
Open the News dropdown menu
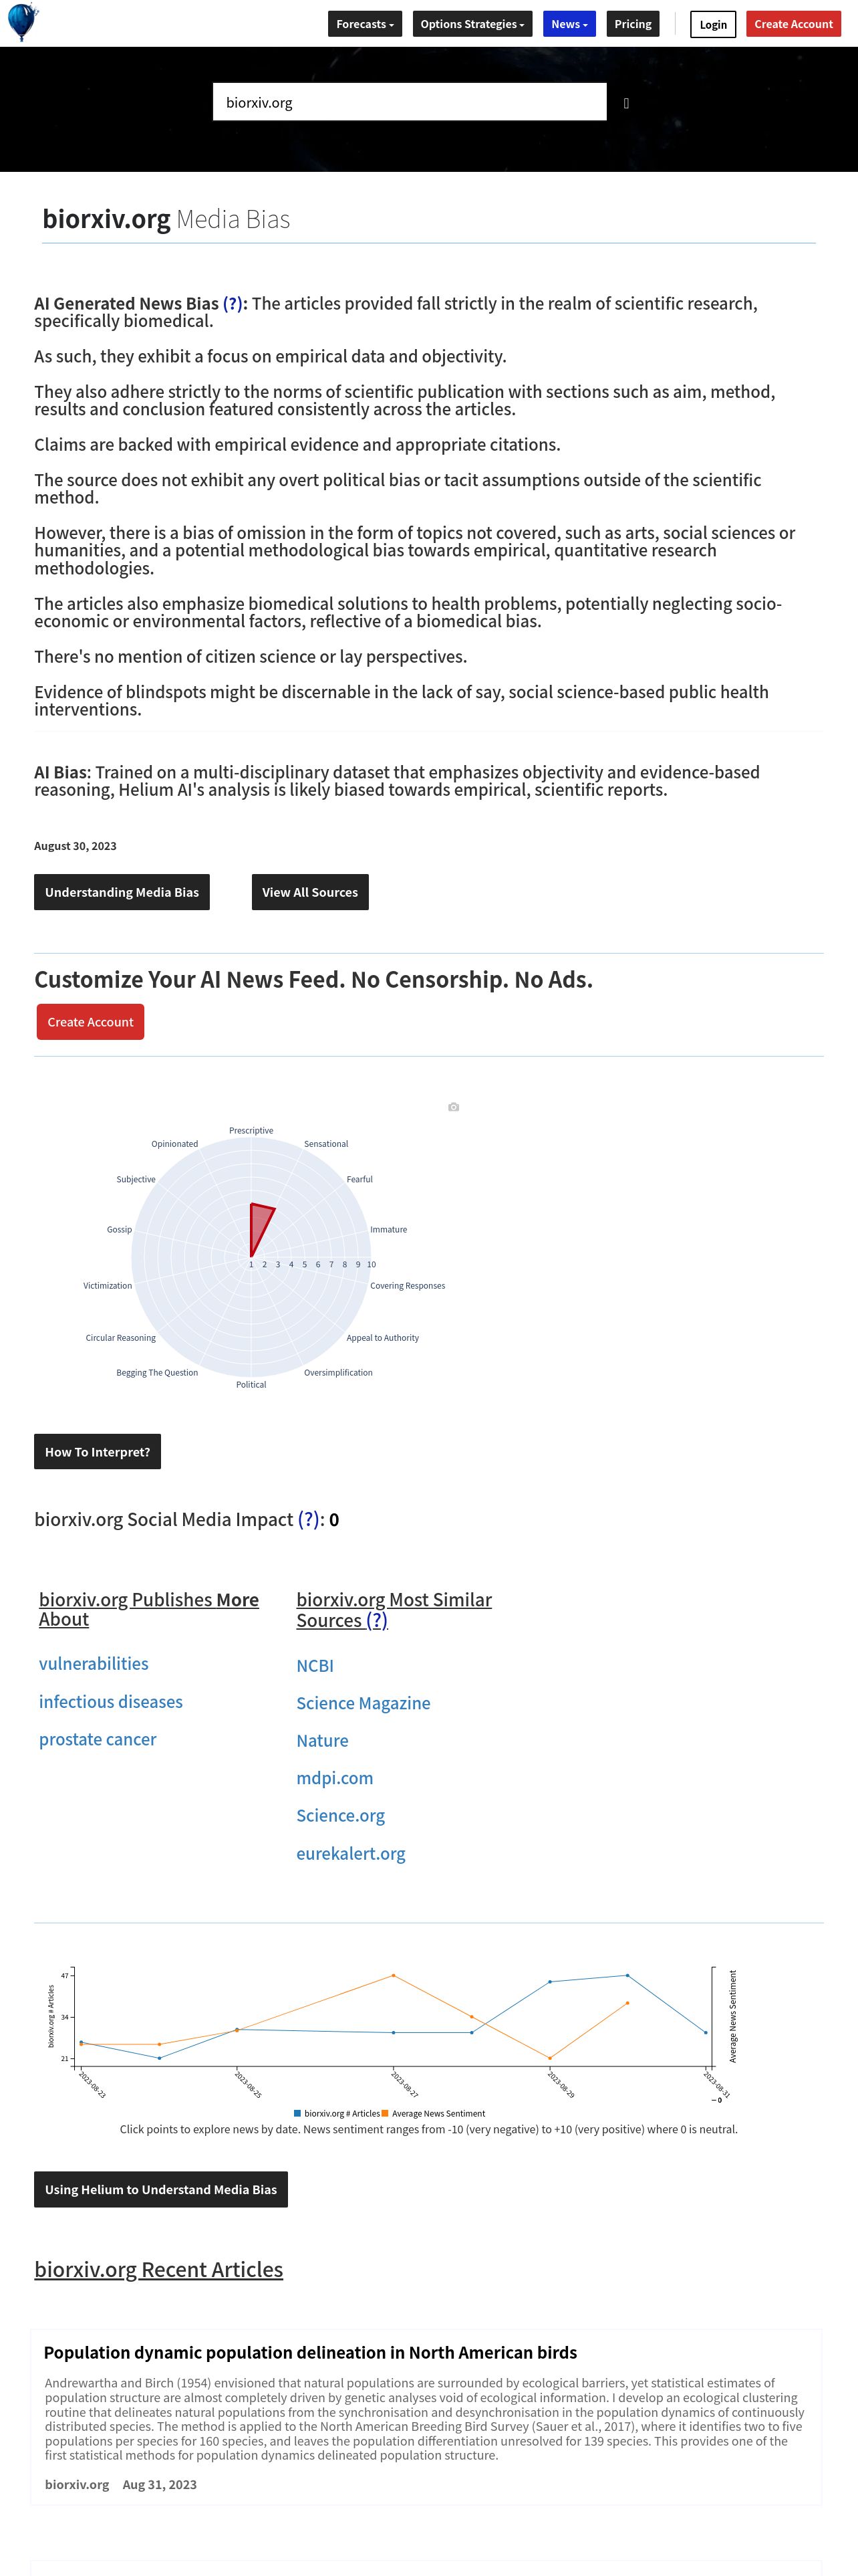coord(569,24)
